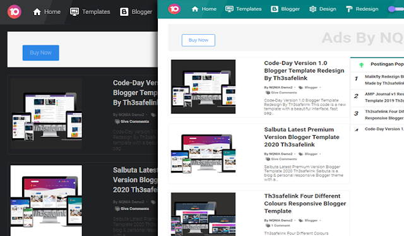Click Salbuta thumbnail in light theme
Image resolution: width=404 pixels, height=236 pixels.
click(x=203, y=153)
